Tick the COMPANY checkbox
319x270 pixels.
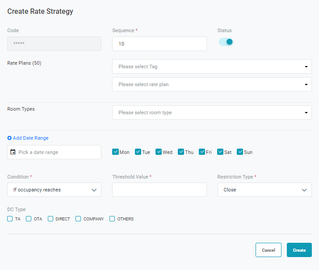coord(78,219)
